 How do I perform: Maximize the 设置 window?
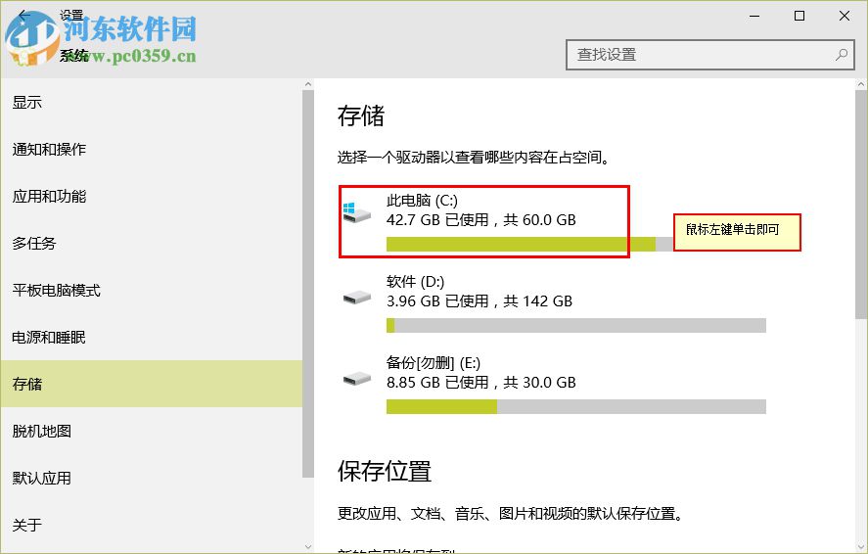(x=799, y=16)
